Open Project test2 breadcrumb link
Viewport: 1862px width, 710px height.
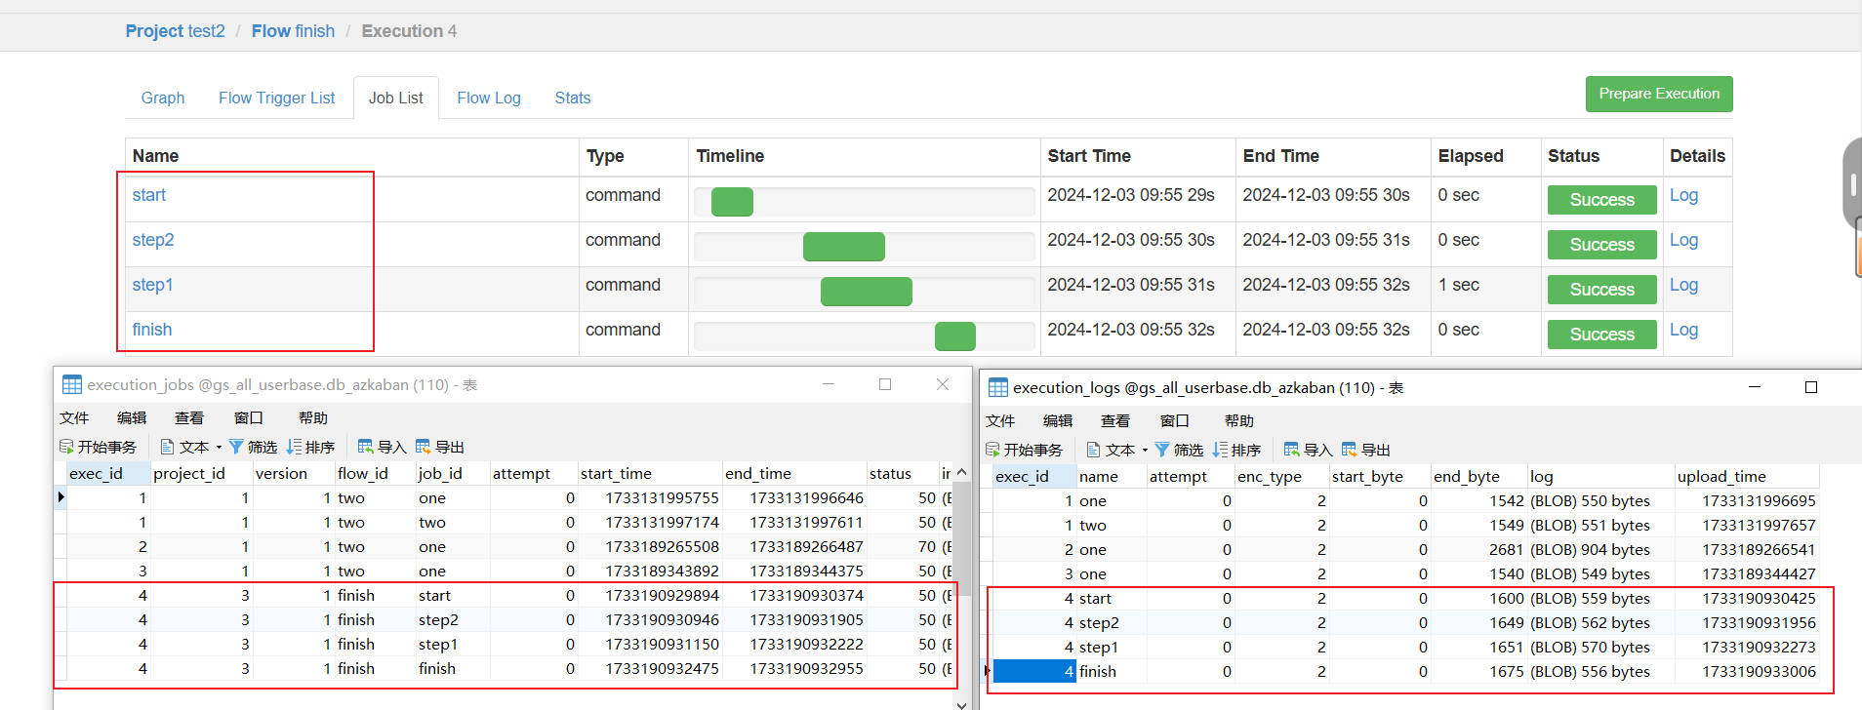click(x=176, y=31)
